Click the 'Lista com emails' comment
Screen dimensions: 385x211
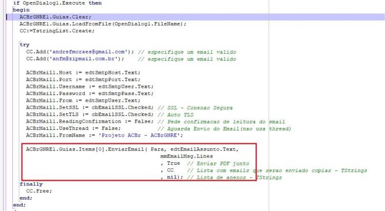click(x=277, y=170)
